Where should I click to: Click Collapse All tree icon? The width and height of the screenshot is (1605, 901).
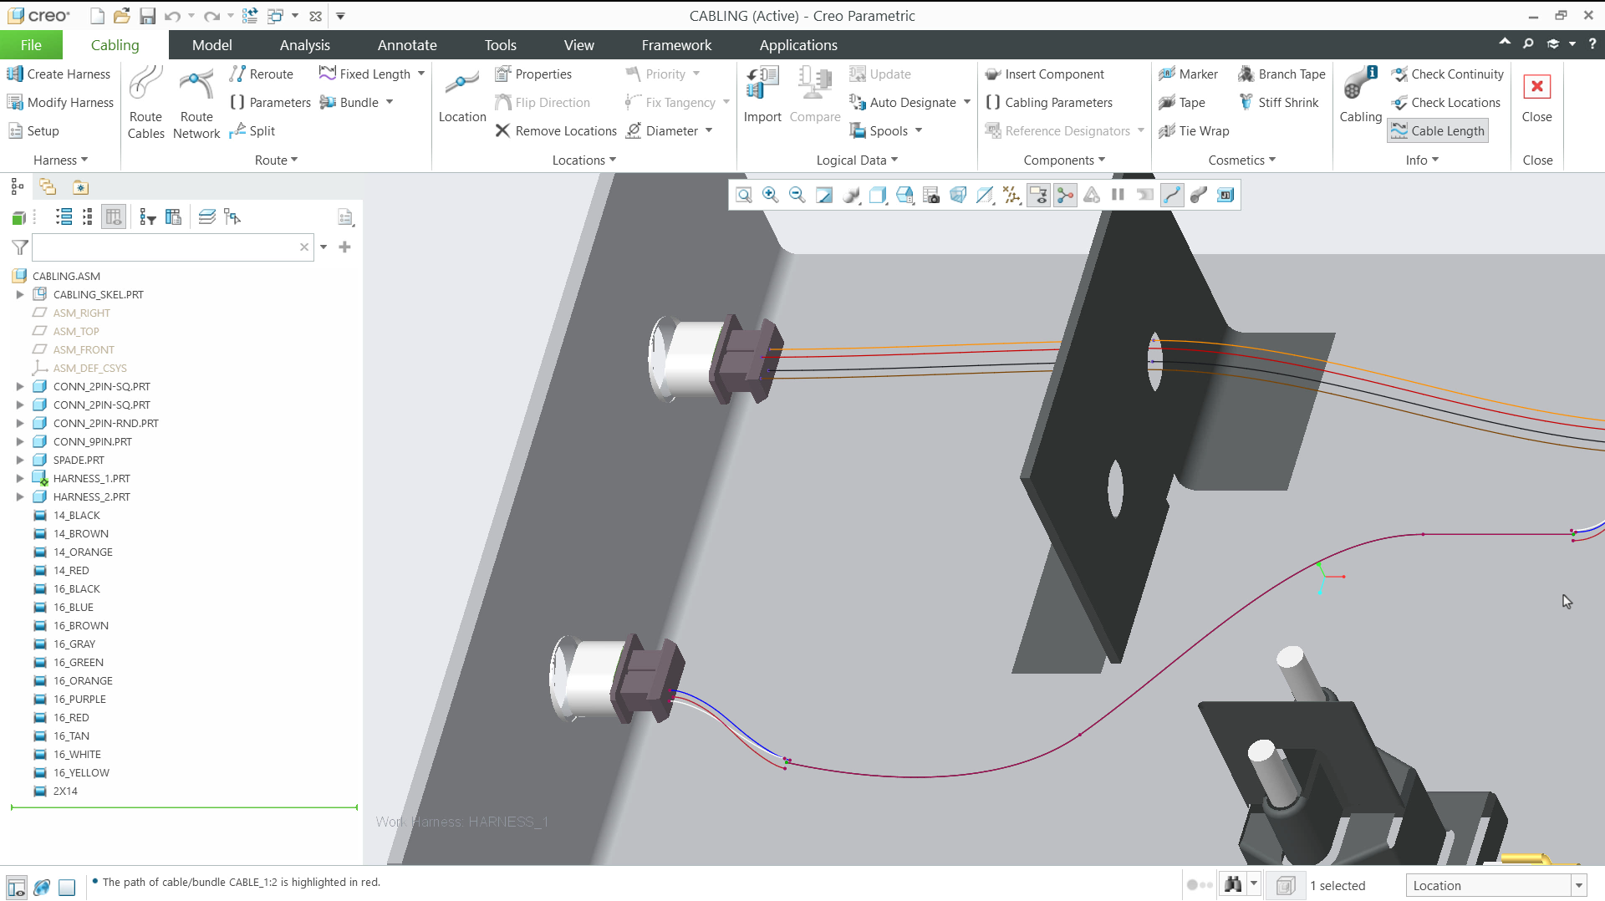click(87, 217)
